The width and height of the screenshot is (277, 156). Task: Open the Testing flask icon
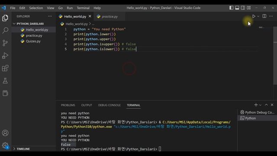tap(5, 81)
